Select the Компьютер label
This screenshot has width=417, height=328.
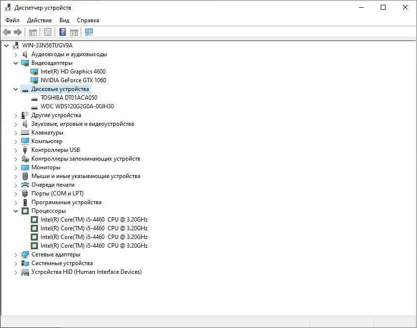47,141
